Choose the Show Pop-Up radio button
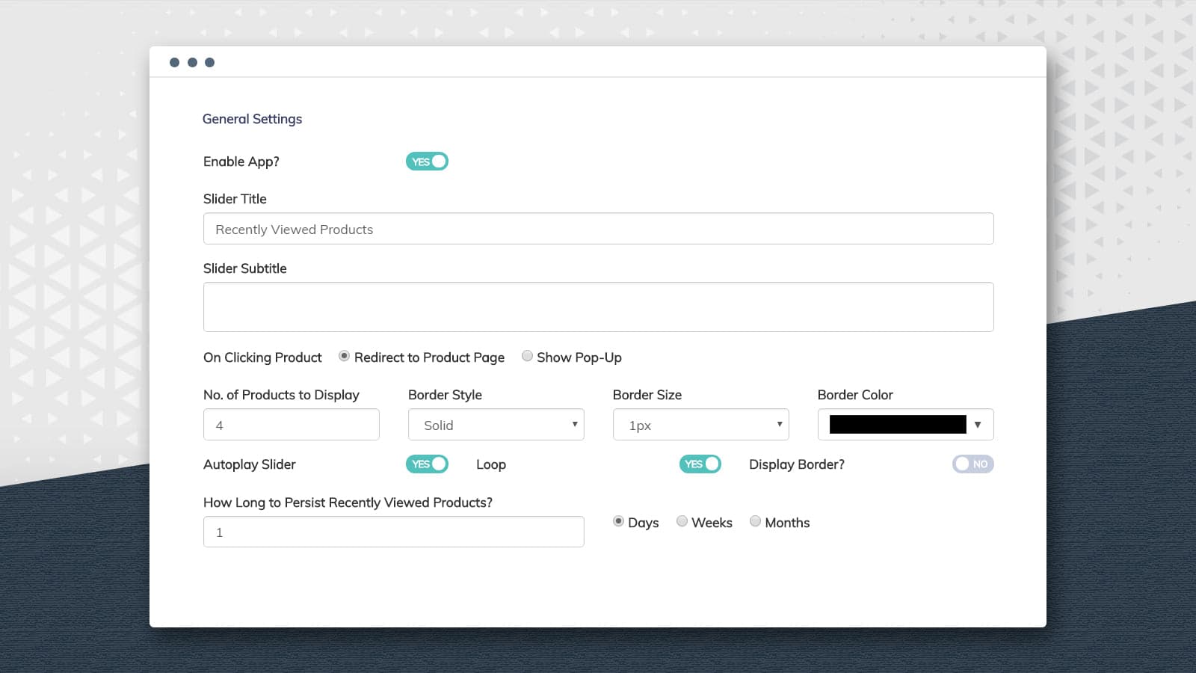 tap(528, 356)
